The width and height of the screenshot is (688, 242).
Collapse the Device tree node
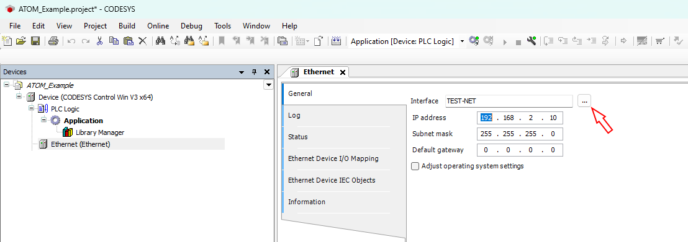click(19, 97)
